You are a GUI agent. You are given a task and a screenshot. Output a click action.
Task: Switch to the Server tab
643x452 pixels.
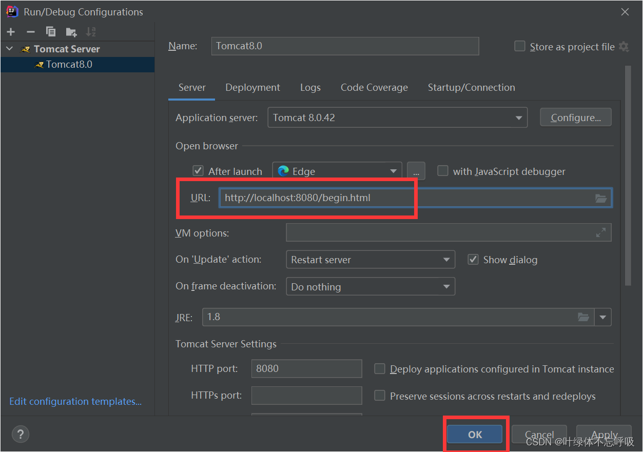pyautogui.click(x=192, y=88)
